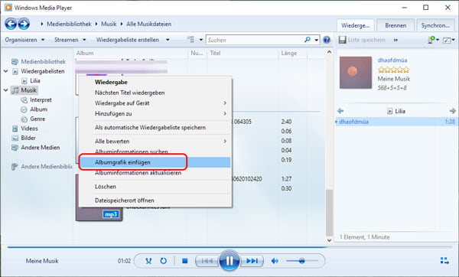The image size is (459, 277).
Task: Switch to the Brennen tab
Action: coord(396,25)
